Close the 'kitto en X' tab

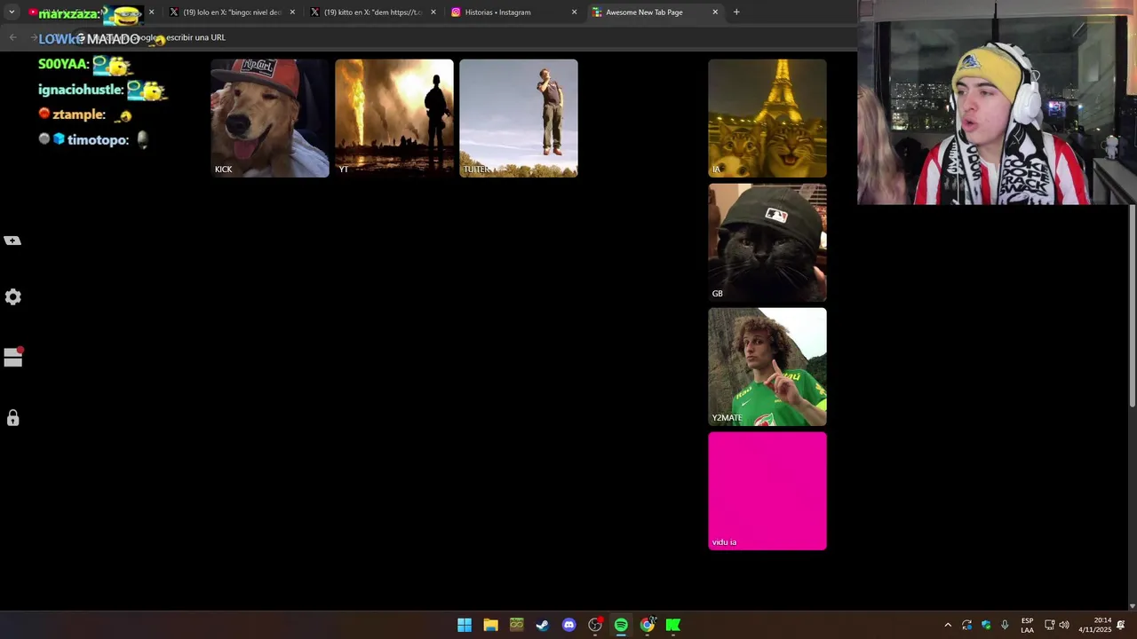click(433, 12)
